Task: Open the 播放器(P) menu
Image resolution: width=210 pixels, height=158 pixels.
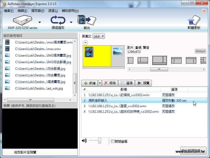Action: click(x=38, y=11)
